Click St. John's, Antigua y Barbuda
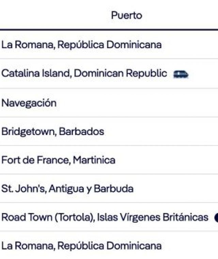218x259 pixels. tap(67, 189)
